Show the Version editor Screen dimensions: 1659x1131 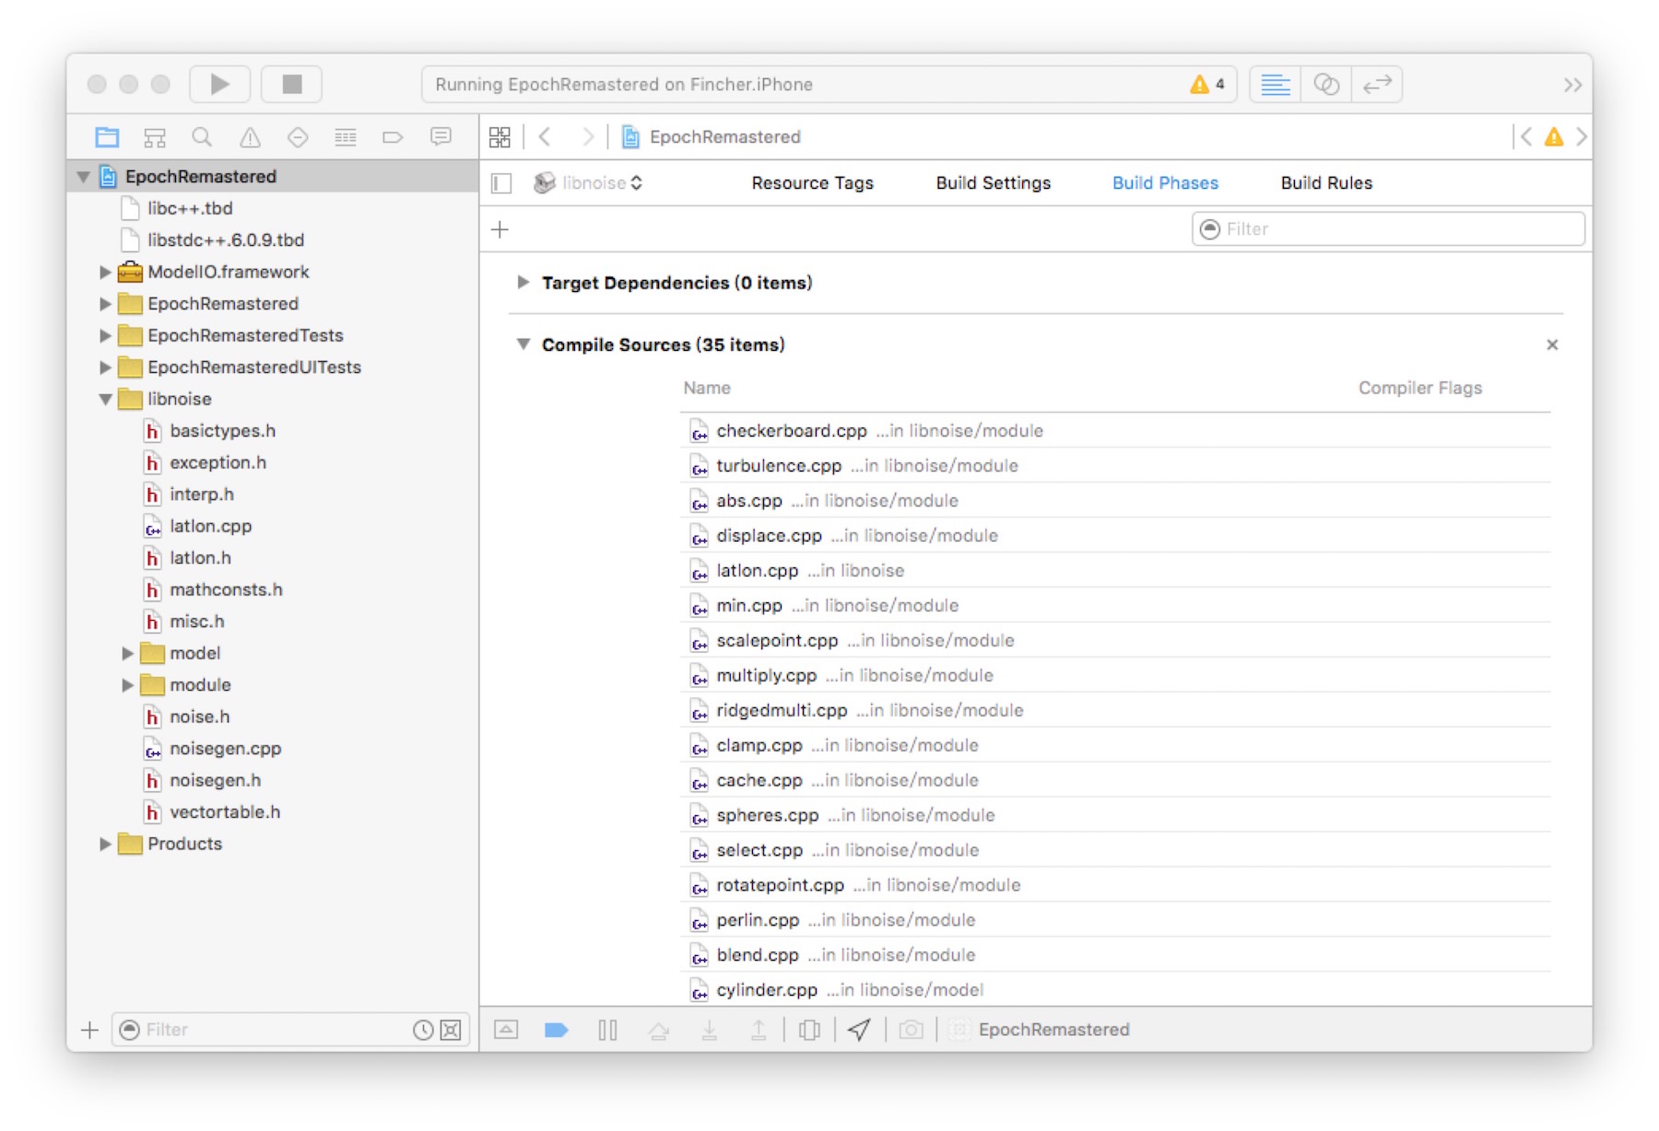pyautogui.click(x=1377, y=84)
